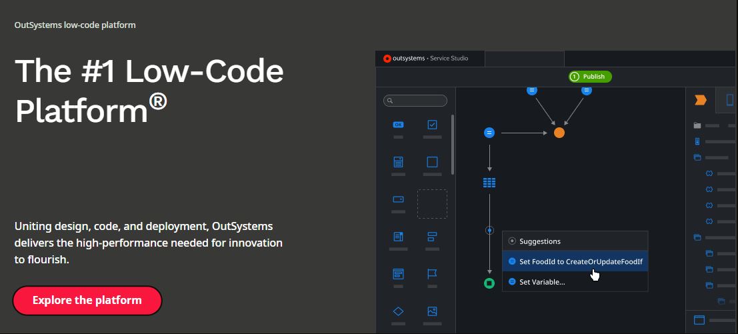This screenshot has height=334, width=738.
Task: Select the stacked bars layout widget icon
Action: [x=432, y=236]
